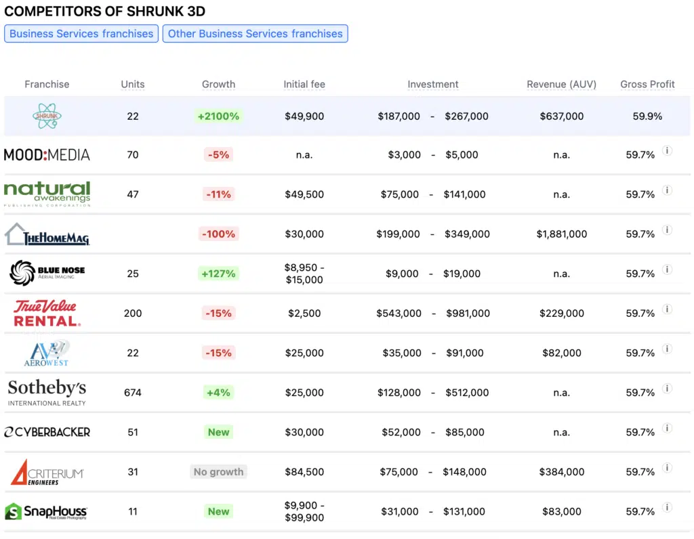Click the TheHomeMag house logo

[47, 234]
